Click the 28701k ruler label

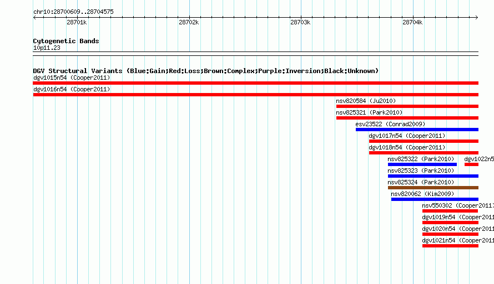tap(77, 22)
